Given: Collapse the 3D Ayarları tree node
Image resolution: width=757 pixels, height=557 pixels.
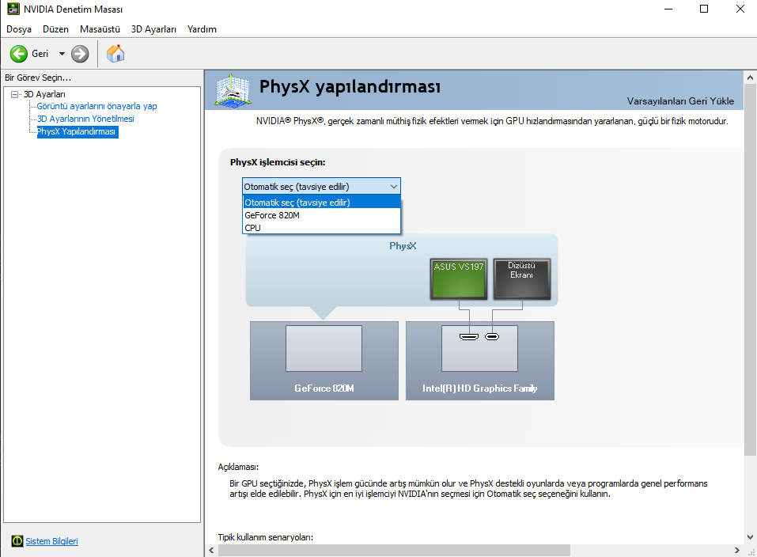Looking at the screenshot, I should [x=14, y=94].
